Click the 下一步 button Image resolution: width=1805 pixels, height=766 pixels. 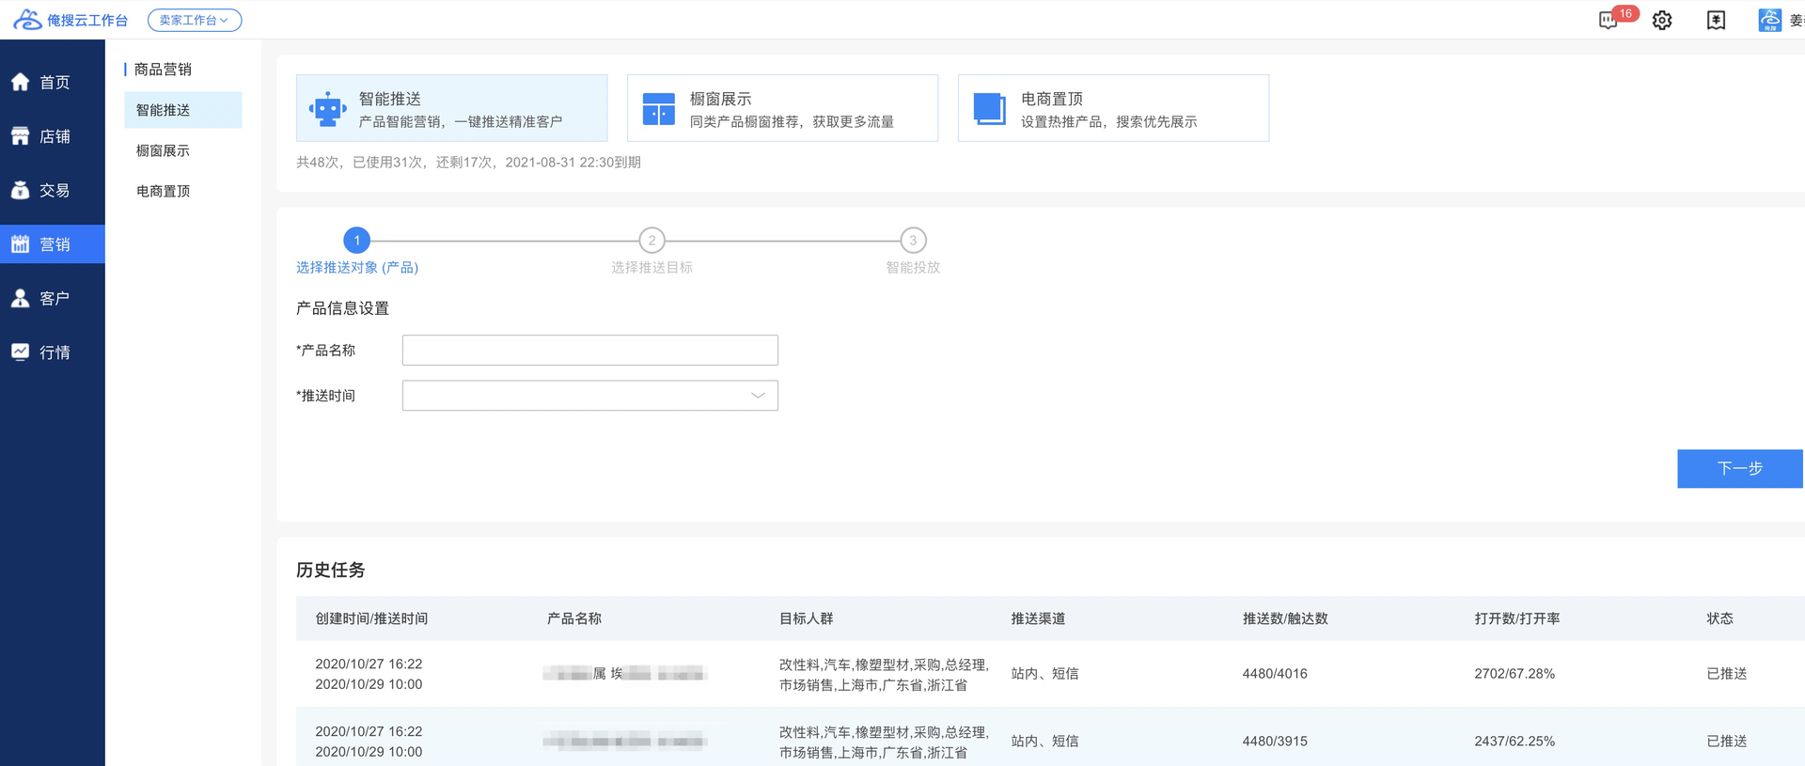coord(1739,468)
